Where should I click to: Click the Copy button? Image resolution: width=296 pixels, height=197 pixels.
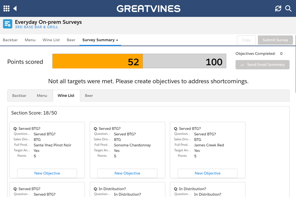pos(246,40)
